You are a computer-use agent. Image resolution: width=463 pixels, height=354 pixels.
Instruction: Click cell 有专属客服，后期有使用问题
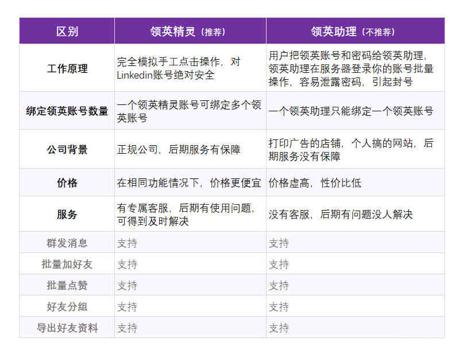pos(190,214)
